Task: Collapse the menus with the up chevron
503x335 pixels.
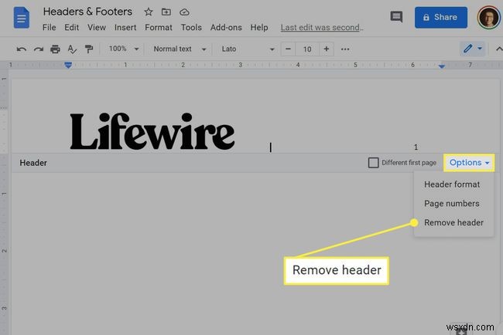Action: click(499, 49)
